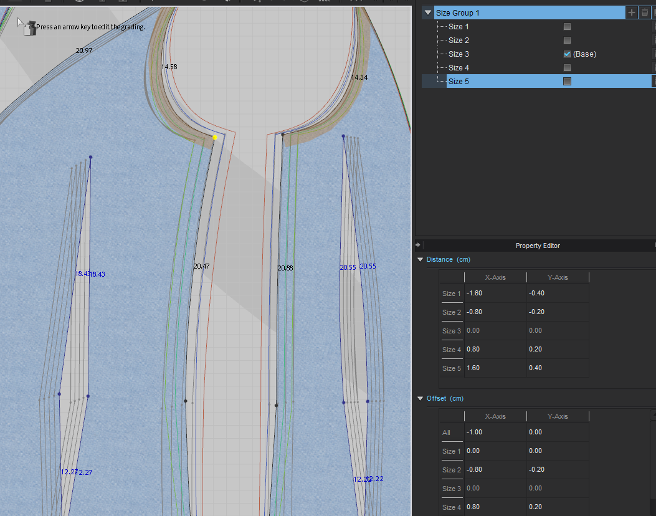The width and height of the screenshot is (656, 516).
Task: Edit Size 1 X-Axis distance value
Action: coord(495,294)
